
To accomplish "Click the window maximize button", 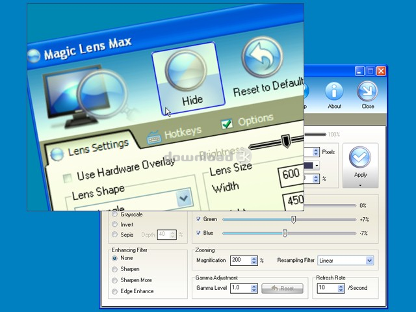I will point(370,71).
